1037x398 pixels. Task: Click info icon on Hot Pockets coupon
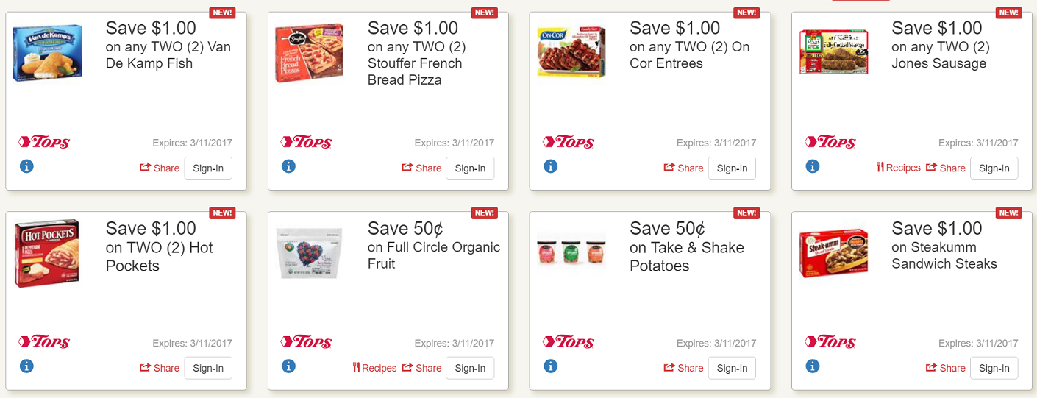(x=26, y=366)
